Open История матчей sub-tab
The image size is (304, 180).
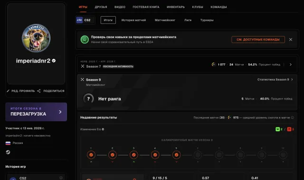click(133, 20)
